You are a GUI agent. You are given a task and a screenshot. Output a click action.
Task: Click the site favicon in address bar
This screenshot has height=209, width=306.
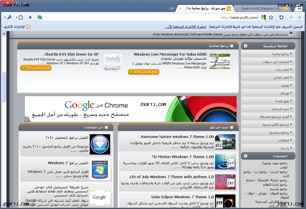point(39,17)
